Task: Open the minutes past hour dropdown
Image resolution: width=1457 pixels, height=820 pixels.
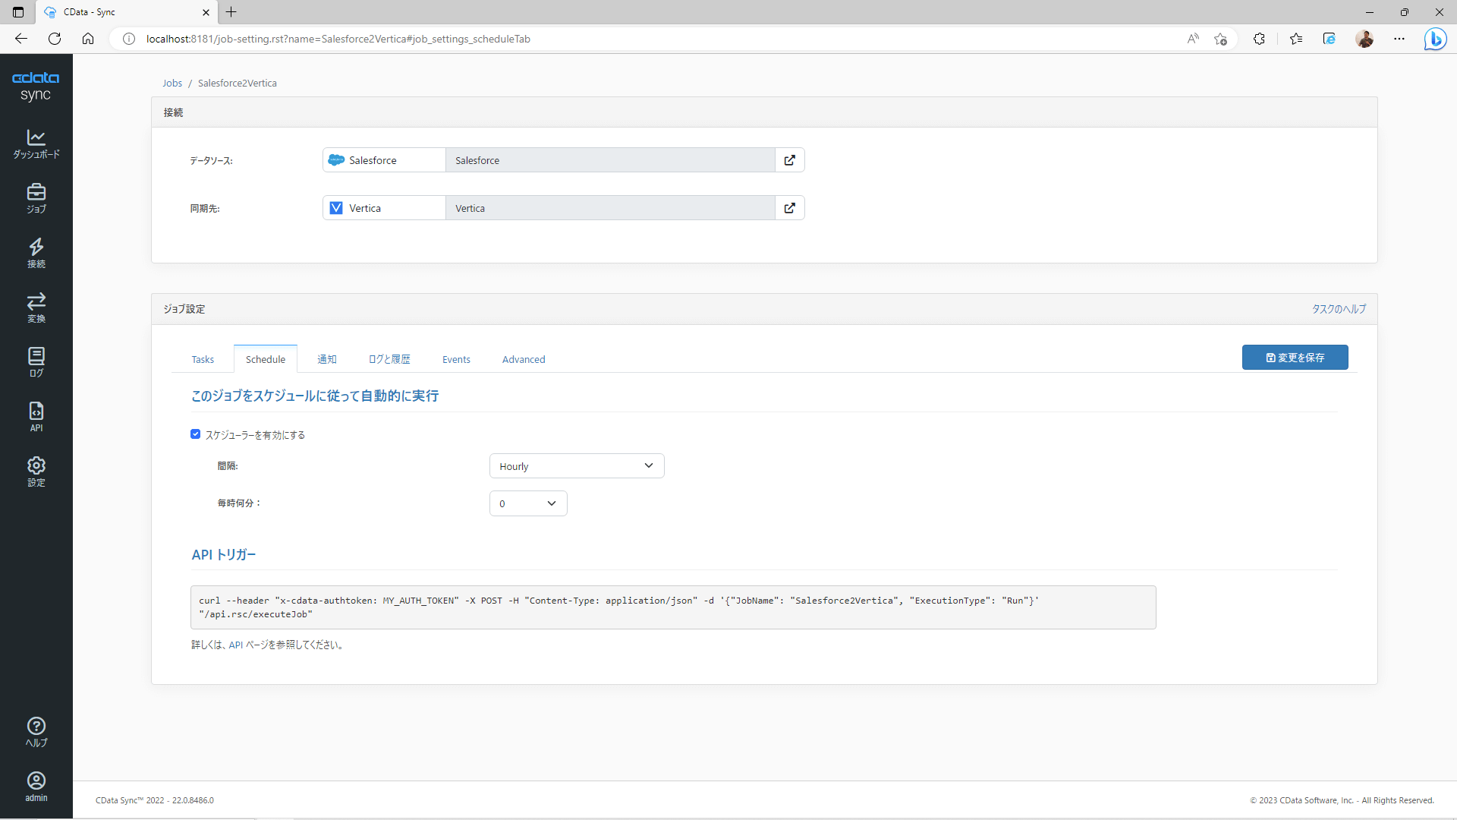Action: 528,503
